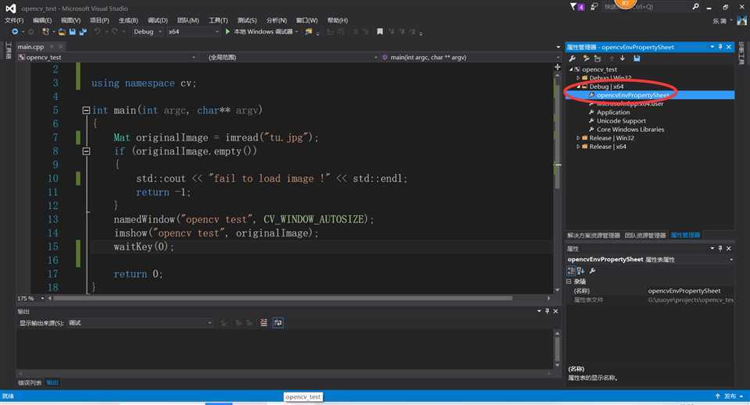The height and width of the screenshot is (405, 750).
Task: Collapse the main function code fold
Action: [85, 111]
